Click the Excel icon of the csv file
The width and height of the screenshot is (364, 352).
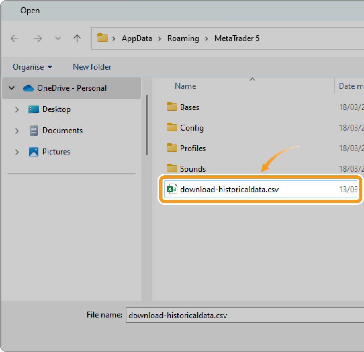point(172,189)
